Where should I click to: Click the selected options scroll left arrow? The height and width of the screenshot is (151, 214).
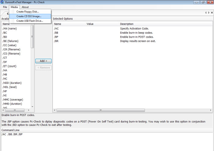(55, 110)
